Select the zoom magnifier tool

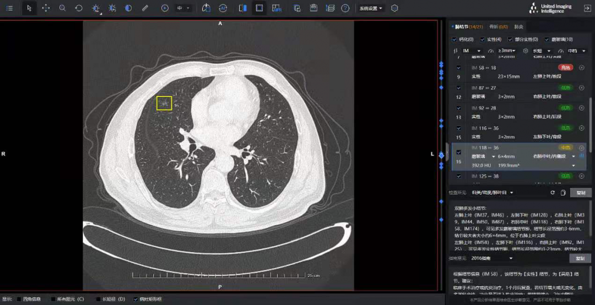point(62,8)
